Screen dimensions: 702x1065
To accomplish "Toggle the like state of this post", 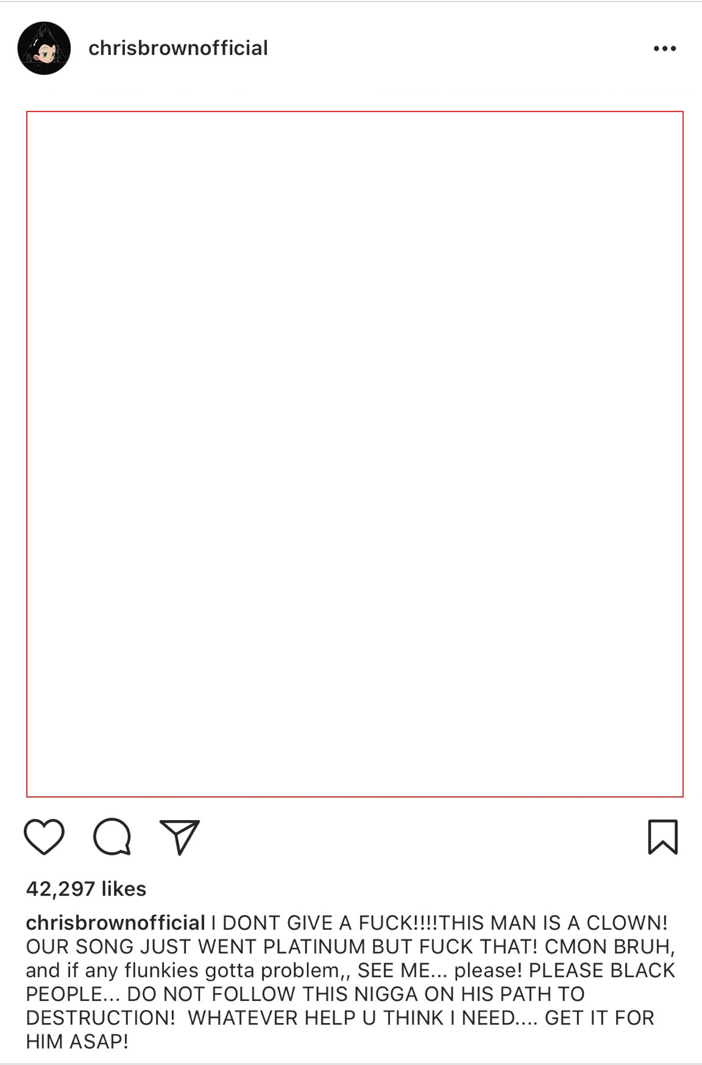I will [x=44, y=837].
